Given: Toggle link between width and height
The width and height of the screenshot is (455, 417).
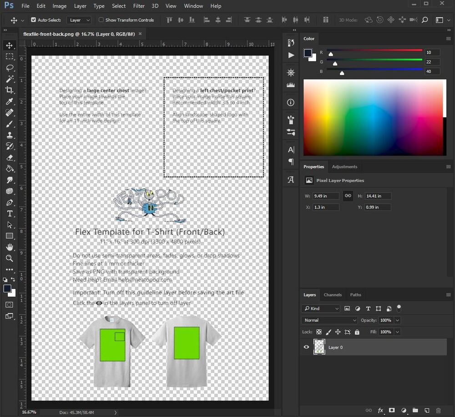Looking at the screenshot, I should pos(348,196).
